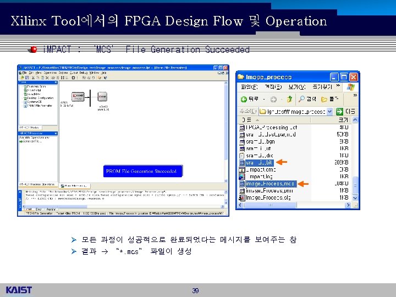Click Explorer scroll up arrow
Image resolution: width=396 pixels, height=297 pixels.
(x=355, y=120)
